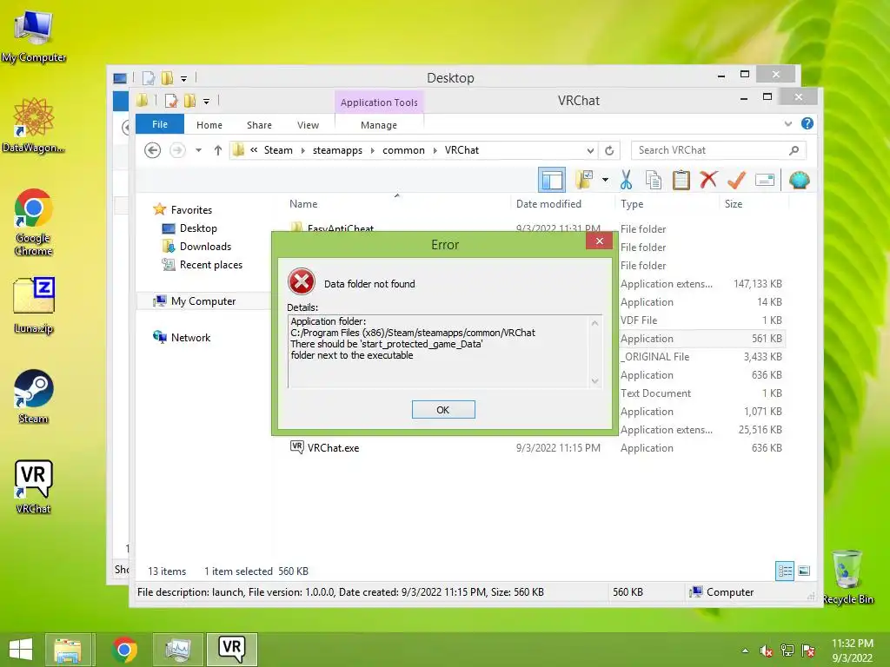Refresh the VRChat folder view

[609, 150]
